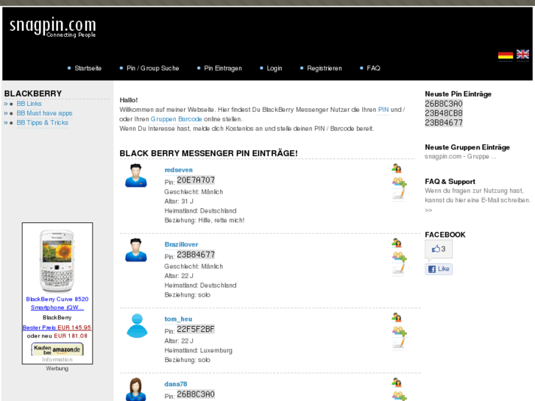Select Brazillover's pin value 23B84677
The width and height of the screenshot is (535, 401).
[196, 255]
